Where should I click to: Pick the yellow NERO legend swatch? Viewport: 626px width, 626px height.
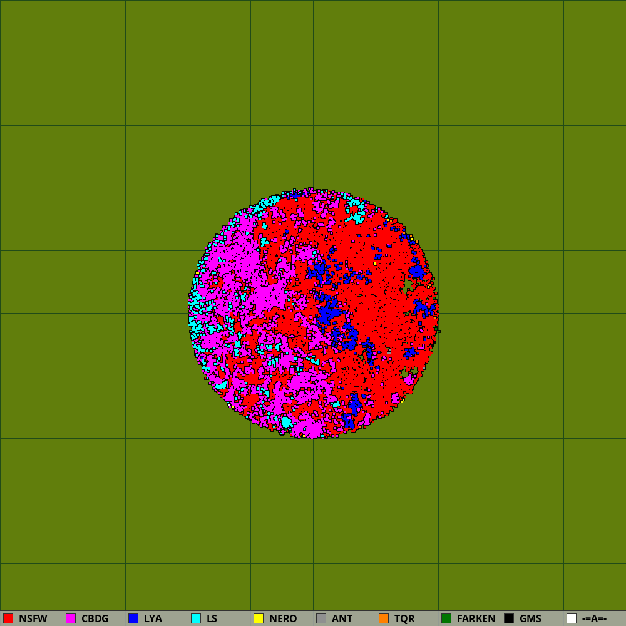[x=259, y=618]
